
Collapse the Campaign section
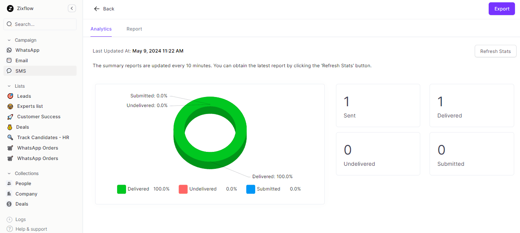(9, 40)
